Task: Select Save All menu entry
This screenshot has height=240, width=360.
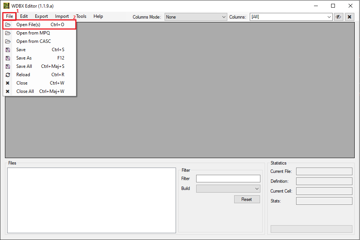Action: 39,66
